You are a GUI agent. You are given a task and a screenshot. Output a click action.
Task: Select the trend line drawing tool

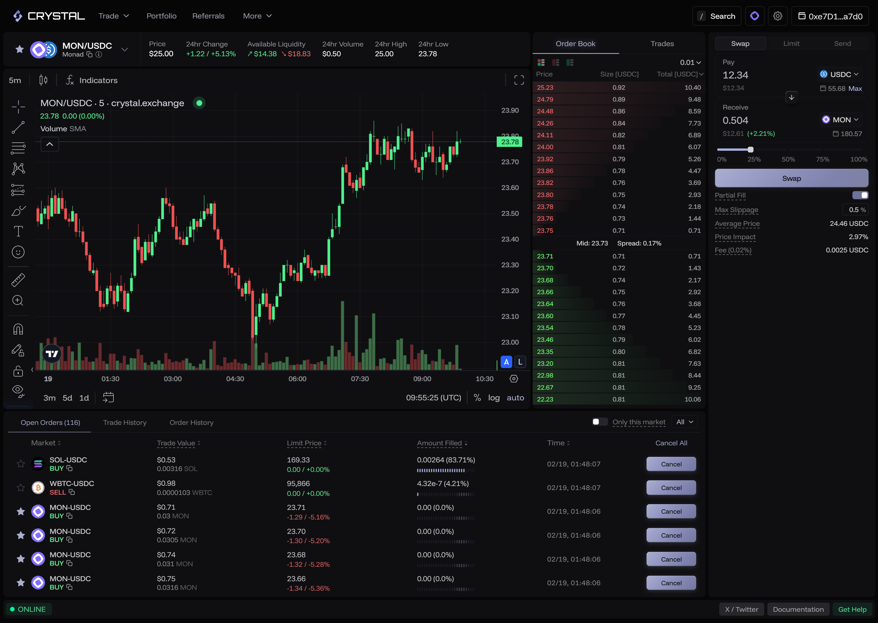(18, 127)
